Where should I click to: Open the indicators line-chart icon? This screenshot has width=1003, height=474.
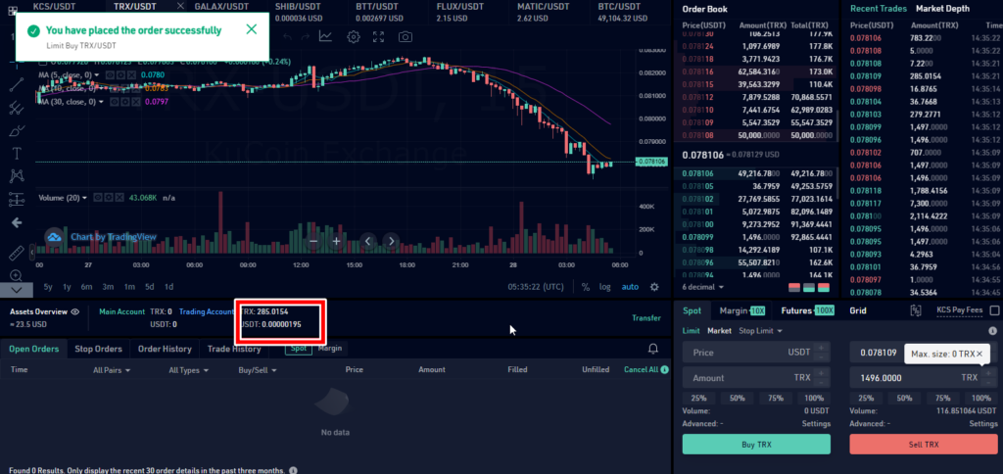click(325, 36)
